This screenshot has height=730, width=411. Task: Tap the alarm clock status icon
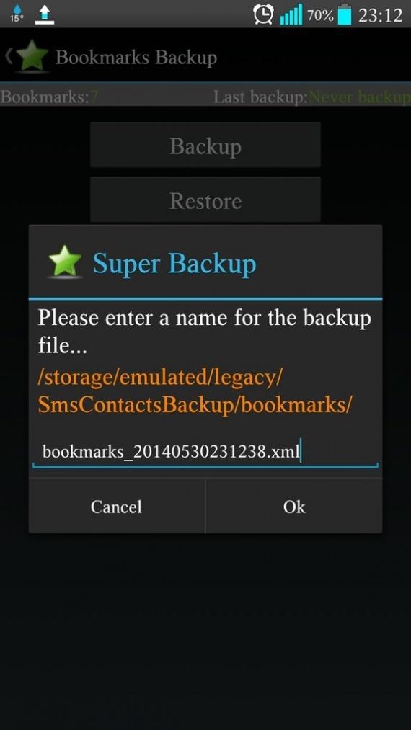[x=263, y=14]
